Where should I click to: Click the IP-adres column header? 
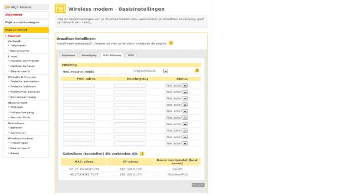130,162
